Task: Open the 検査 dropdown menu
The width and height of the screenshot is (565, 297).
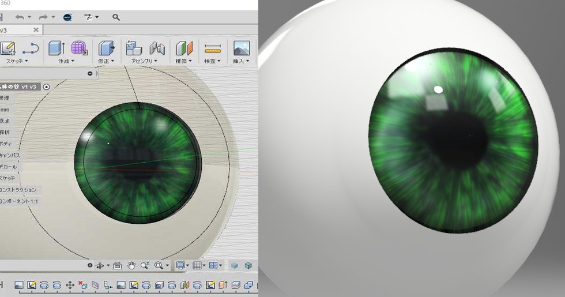Action: coord(212,61)
